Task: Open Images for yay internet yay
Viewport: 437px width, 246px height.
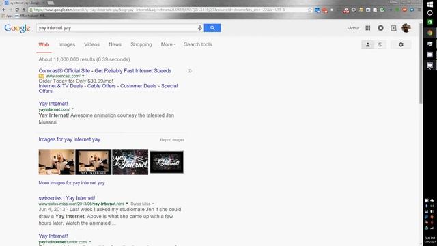Action: tap(69, 139)
